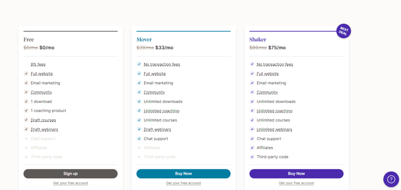Click 'Unlimited webinars' in the Shaker plan
Viewport: 401px width, 190px height.
pyautogui.click(x=275, y=129)
